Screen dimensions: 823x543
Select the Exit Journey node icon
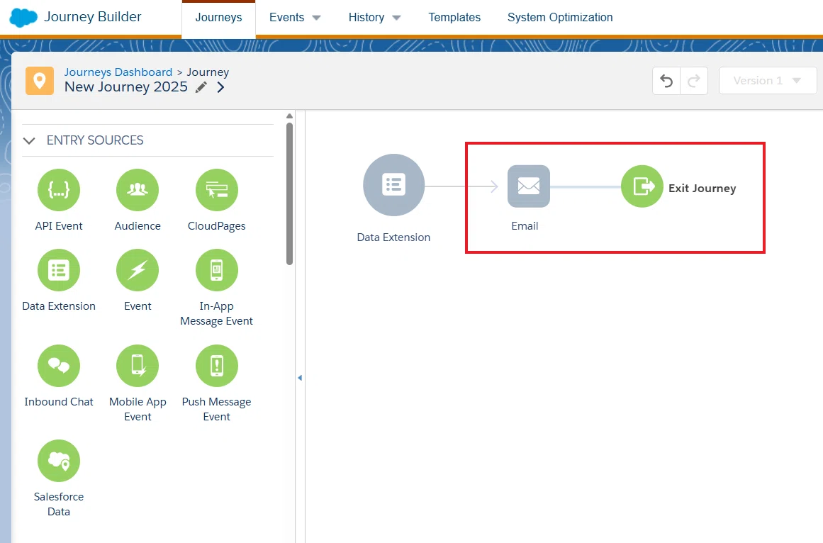point(642,186)
